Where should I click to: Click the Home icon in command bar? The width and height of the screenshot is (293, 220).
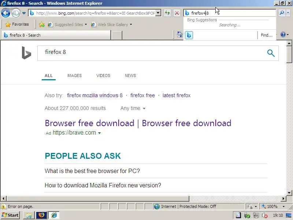pos(179,34)
